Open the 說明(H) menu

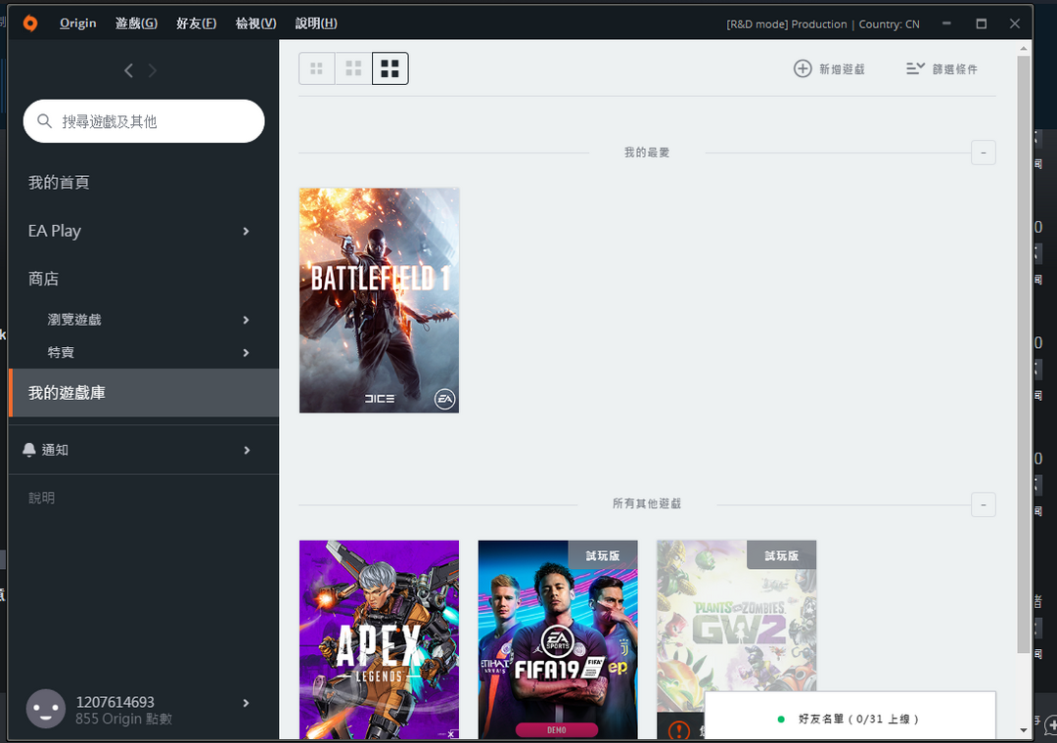(x=316, y=22)
